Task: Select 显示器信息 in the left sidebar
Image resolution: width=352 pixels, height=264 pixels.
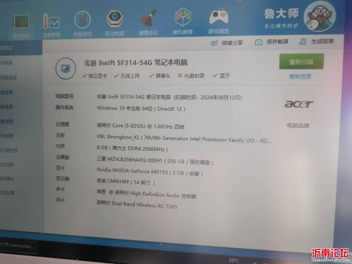Action: 9,150
